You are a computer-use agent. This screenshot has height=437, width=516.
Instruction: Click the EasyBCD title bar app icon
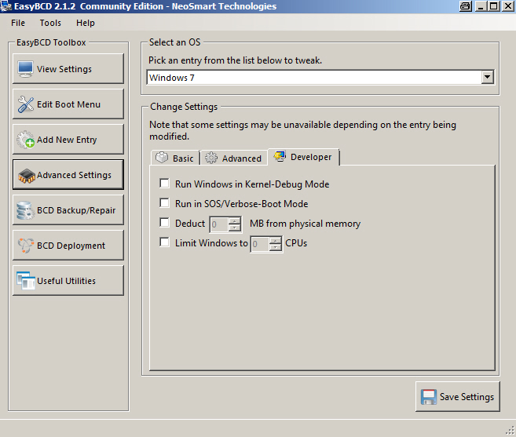(6, 6)
